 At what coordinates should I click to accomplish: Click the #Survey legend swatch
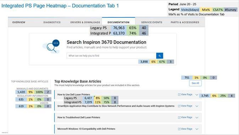230,10
